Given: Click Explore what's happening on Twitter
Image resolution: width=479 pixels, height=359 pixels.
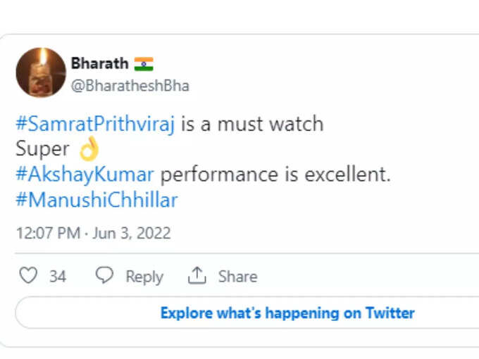Looking at the screenshot, I should (x=287, y=313).
